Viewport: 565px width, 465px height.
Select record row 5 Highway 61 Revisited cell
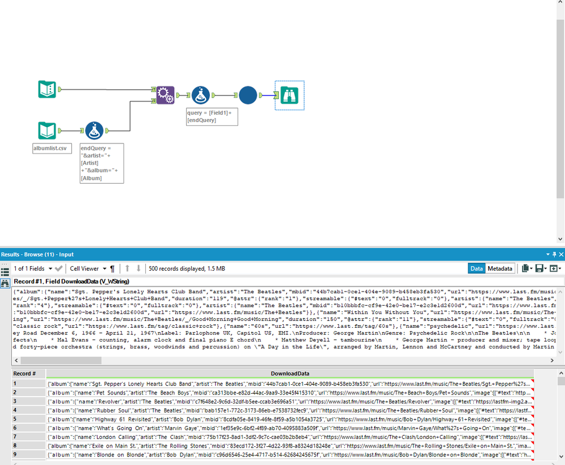click(x=290, y=419)
